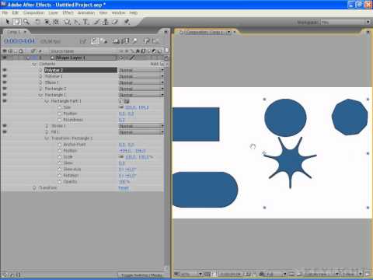The height and width of the screenshot is (280, 373).
Task: Collapse Transform: Rectangle 1 group
Action: 47,138
